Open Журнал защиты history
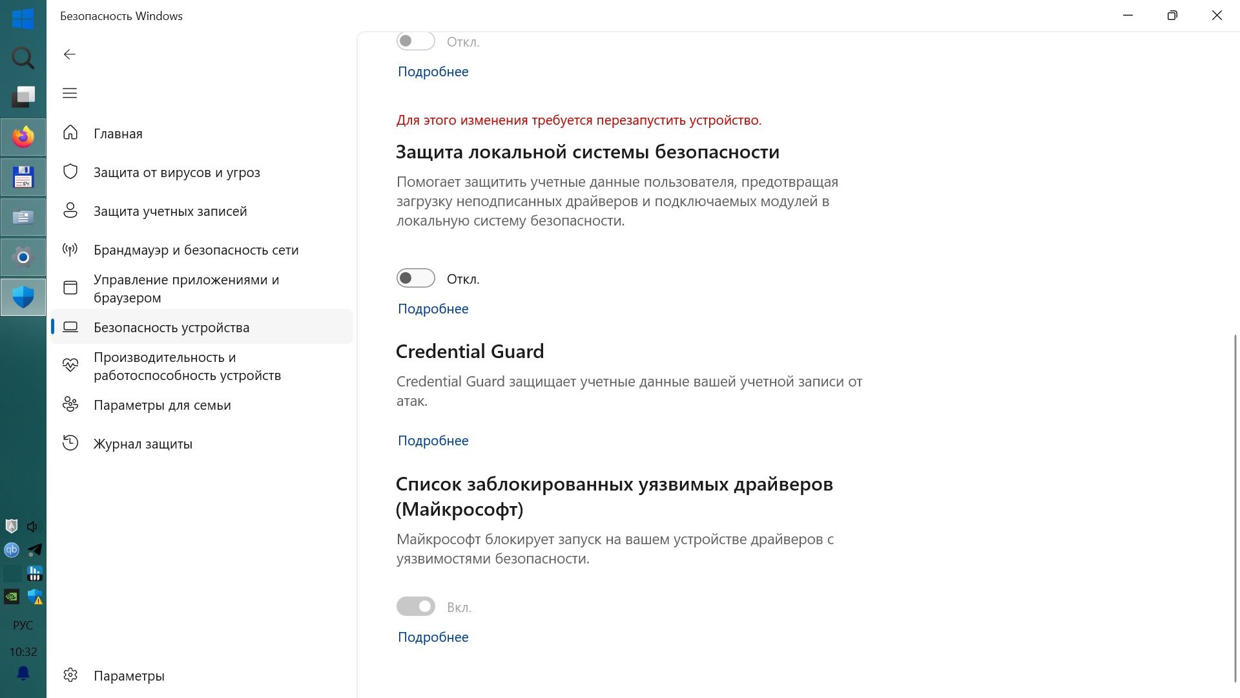Screen dimensions: 1240x698 click(143, 444)
